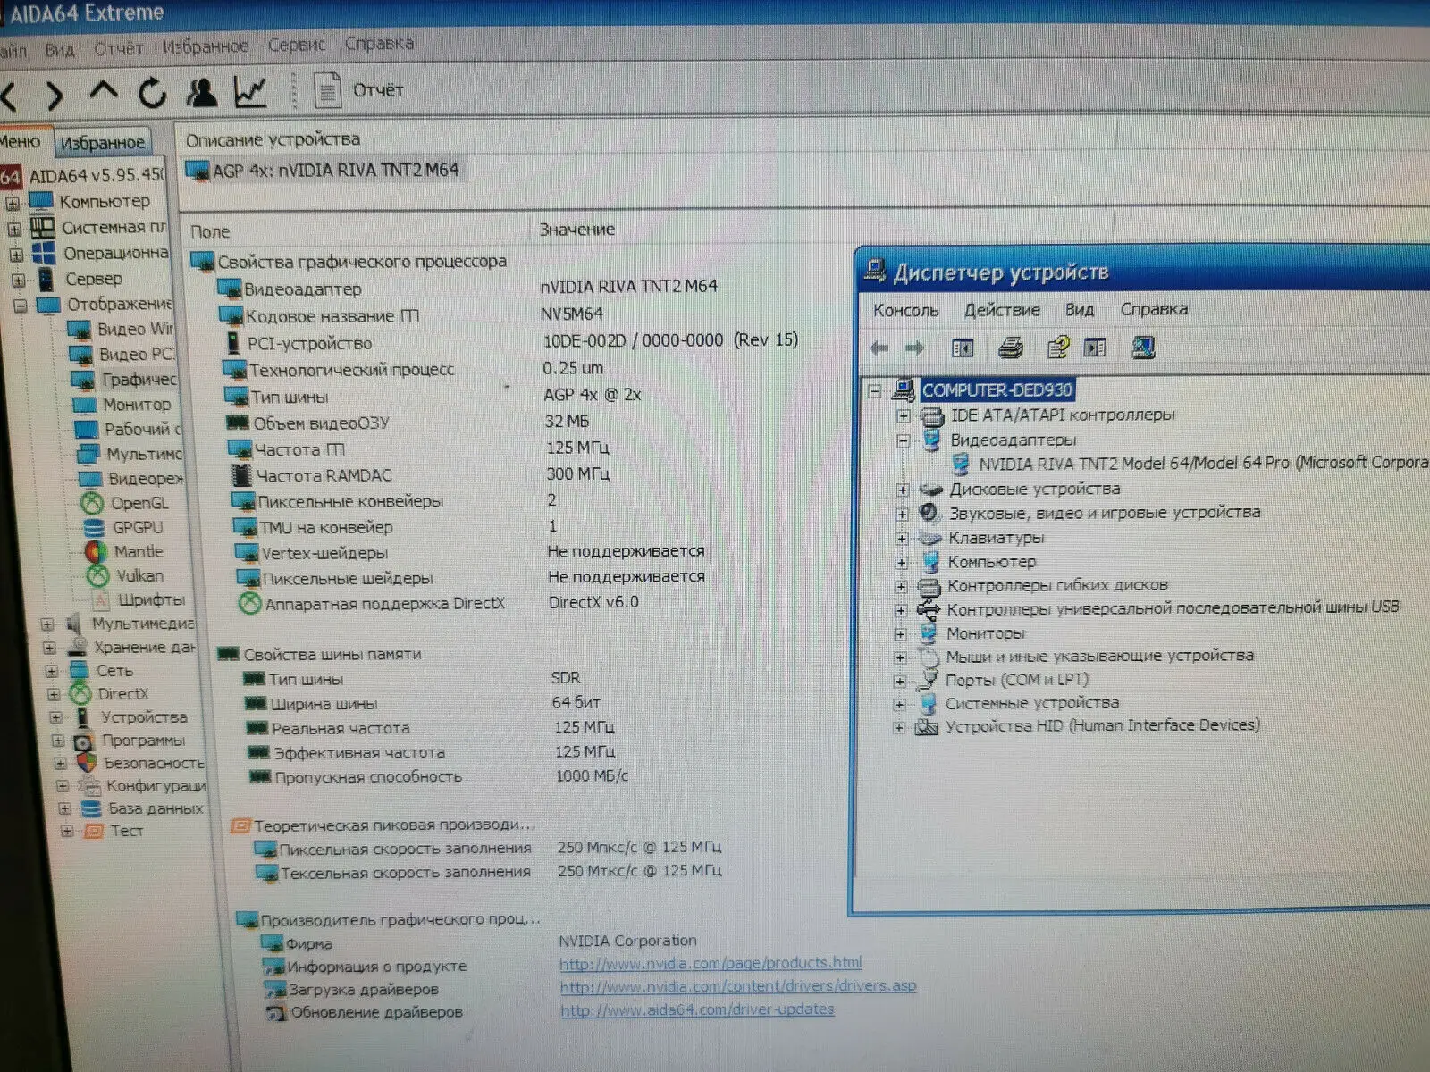Open Вид menu in Device Manager
The width and height of the screenshot is (1430, 1072).
pyautogui.click(x=1079, y=309)
